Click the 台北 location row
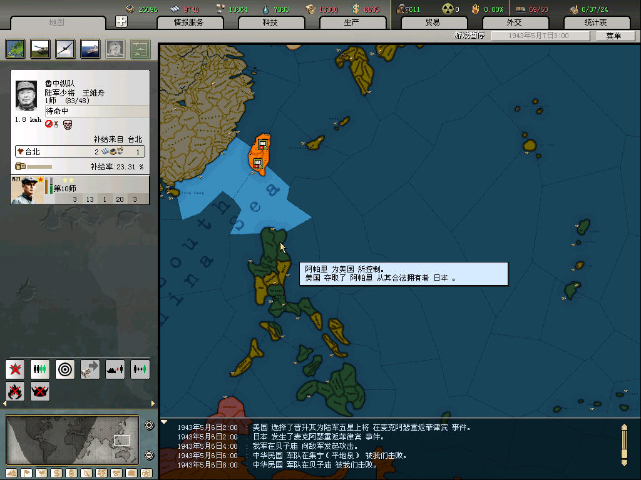The height and width of the screenshot is (480, 641). (x=80, y=151)
